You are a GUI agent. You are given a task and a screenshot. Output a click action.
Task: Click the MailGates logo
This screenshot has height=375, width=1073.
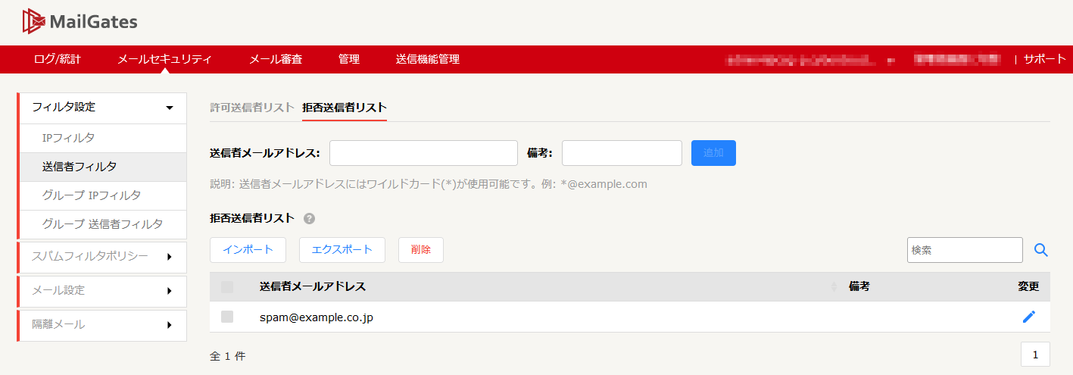click(80, 22)
